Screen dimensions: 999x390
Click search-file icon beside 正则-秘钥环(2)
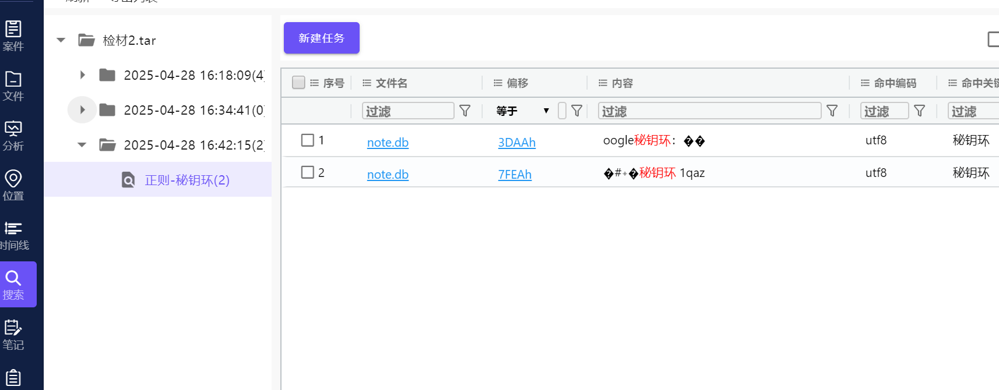(128, 180)
